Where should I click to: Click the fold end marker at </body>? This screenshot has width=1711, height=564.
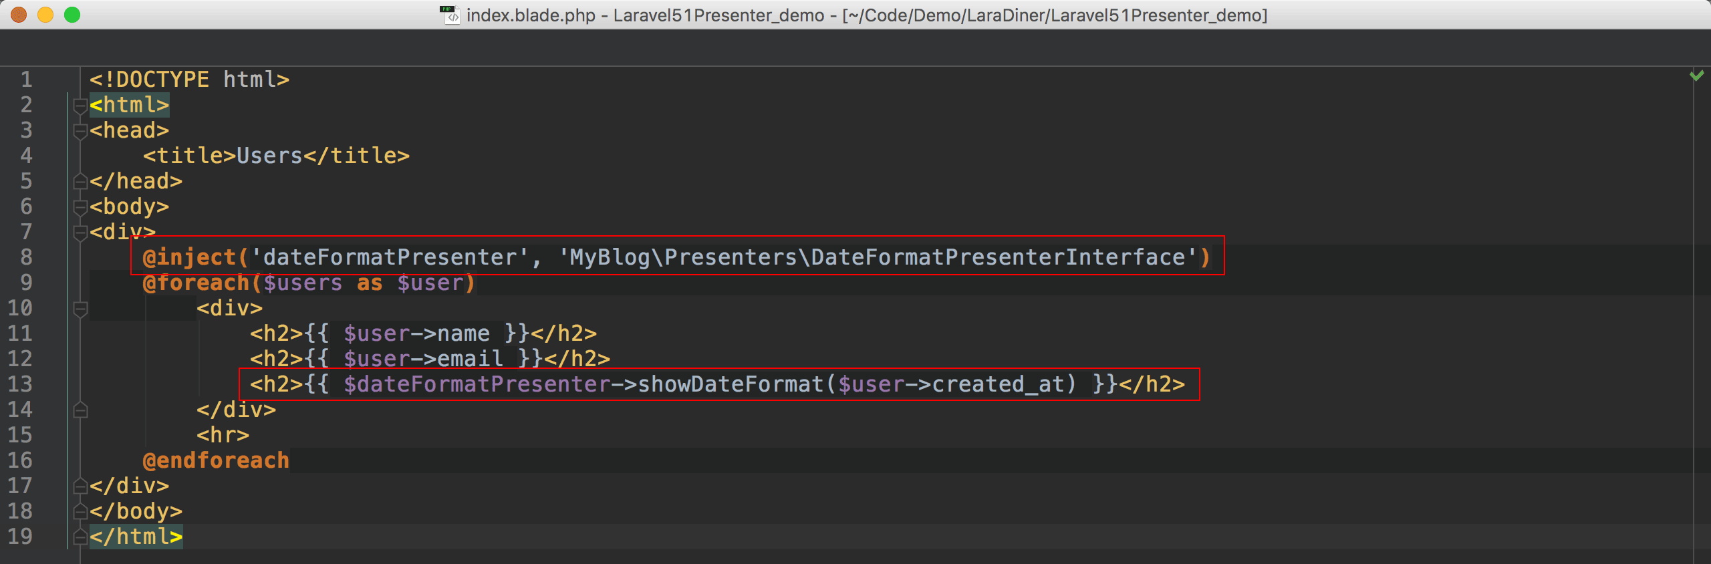tap(80, 512)
